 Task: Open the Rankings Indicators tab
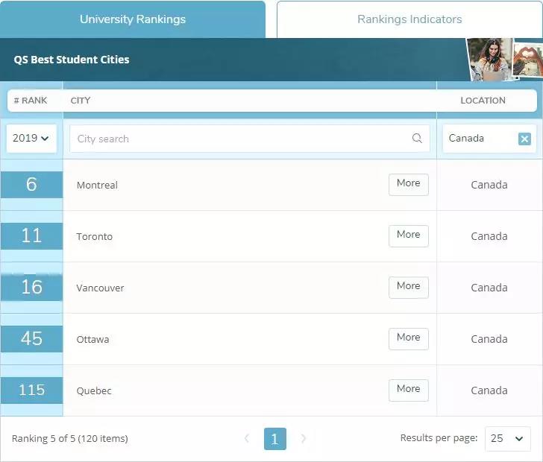tap(409, 19)
